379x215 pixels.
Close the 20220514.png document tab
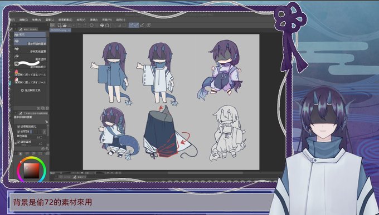[69, 31]
